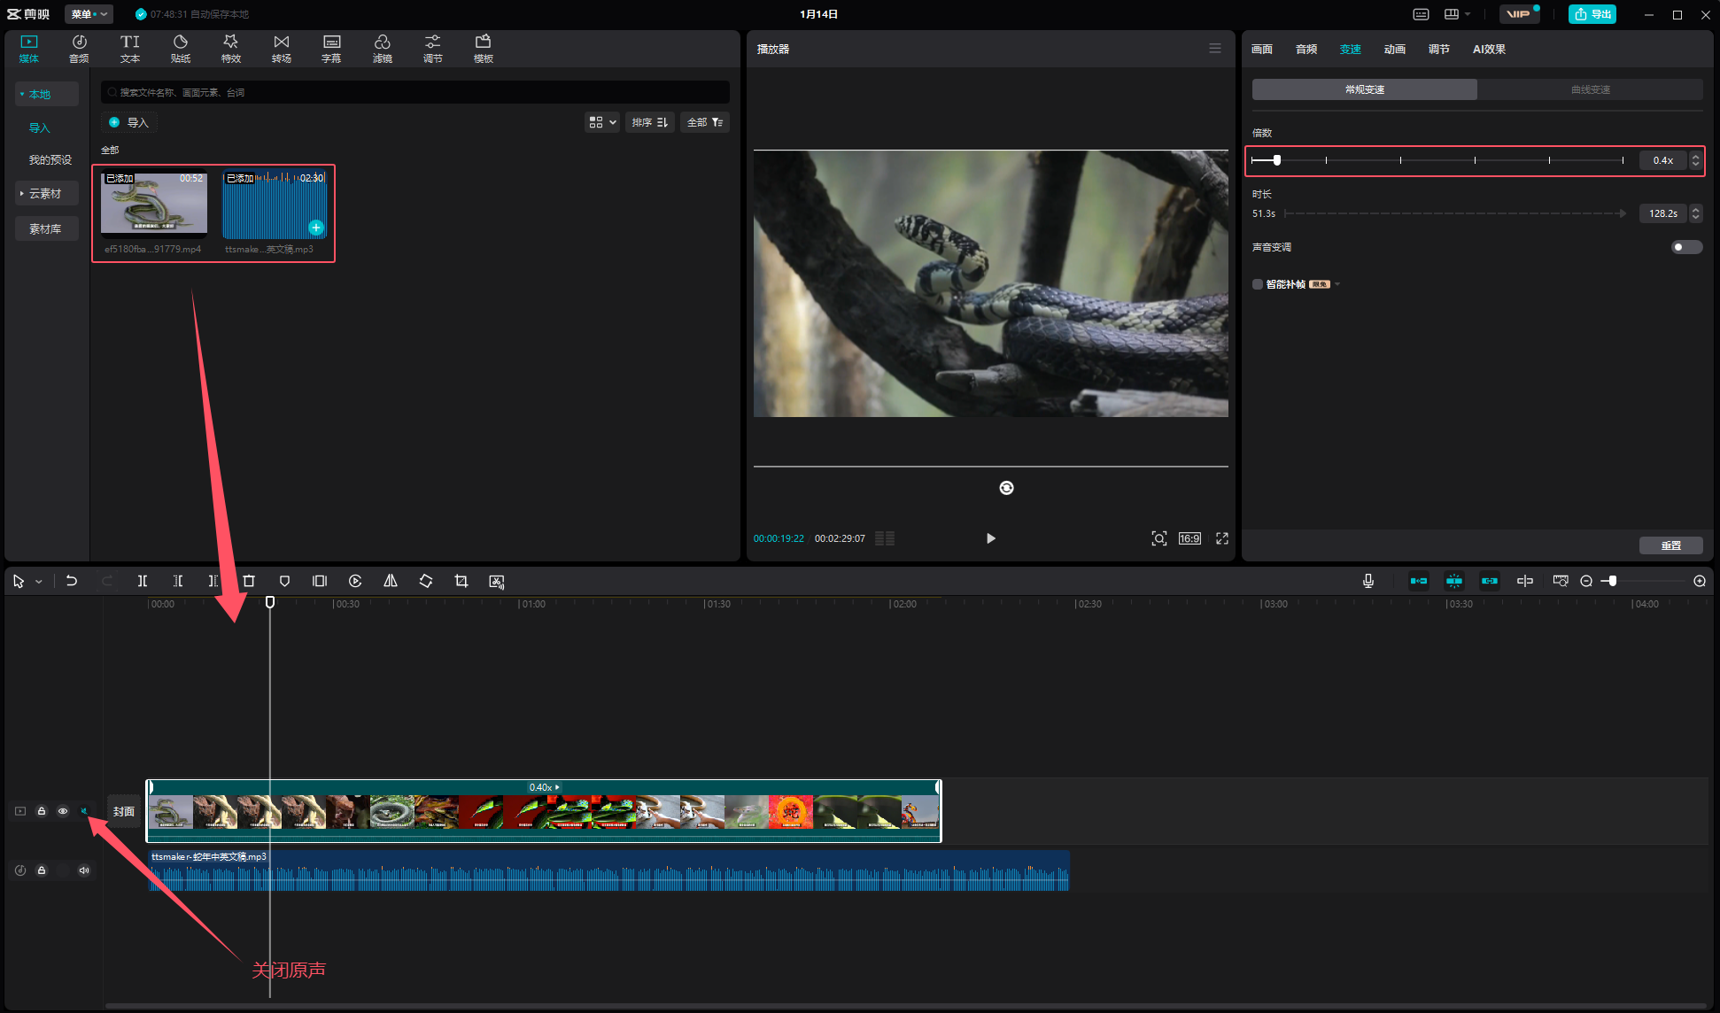Mute the audio track speaker icon
1720x1013 pixels.
[x=84, y=870]
